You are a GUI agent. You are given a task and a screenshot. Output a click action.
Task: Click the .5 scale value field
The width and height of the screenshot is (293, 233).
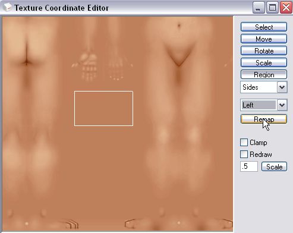pyautogui.click(x=249, y=166)
